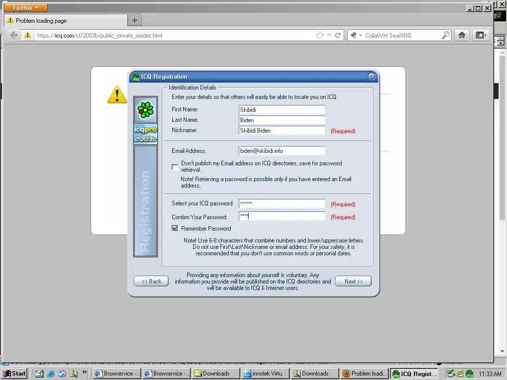Click the Nickname input field

coord(282,130)
